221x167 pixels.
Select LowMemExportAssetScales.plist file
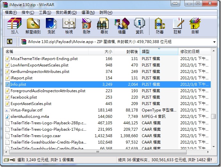[39, 65]
